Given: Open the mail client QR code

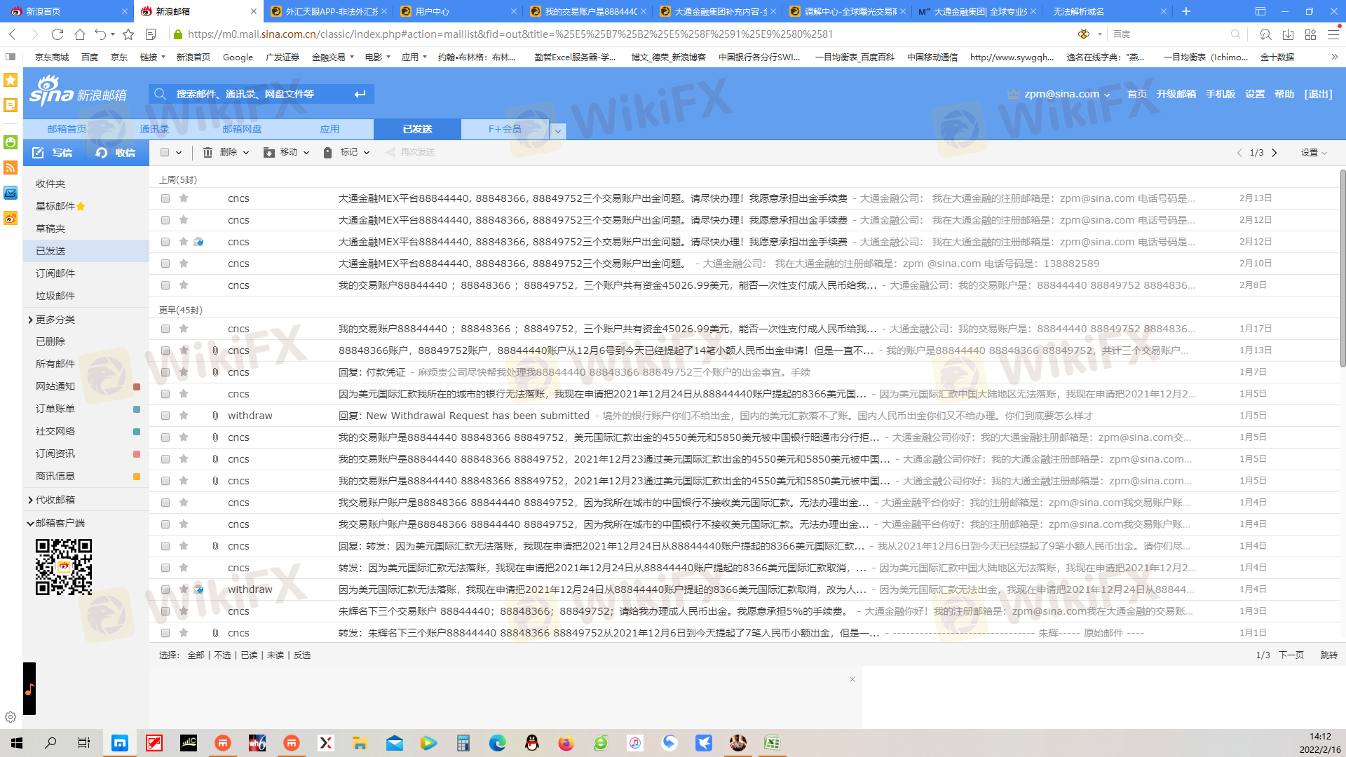Looking at the screenshot, I should pos(64,567).
